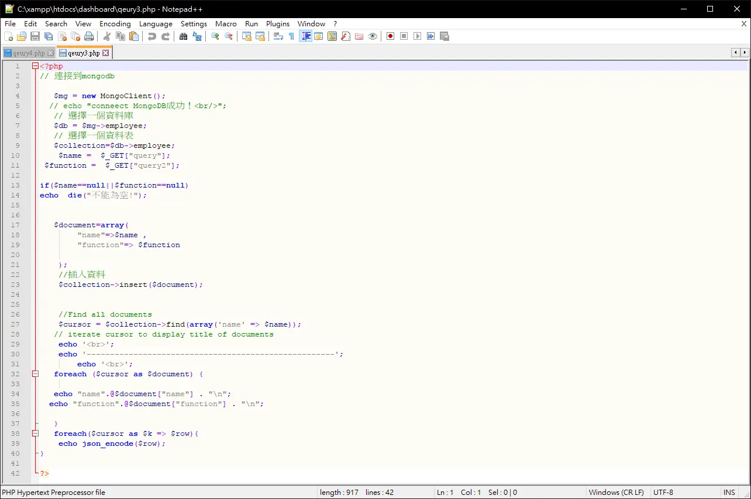
Task: Create a new file with the New toolbar icon
Action: pos(9,36)
